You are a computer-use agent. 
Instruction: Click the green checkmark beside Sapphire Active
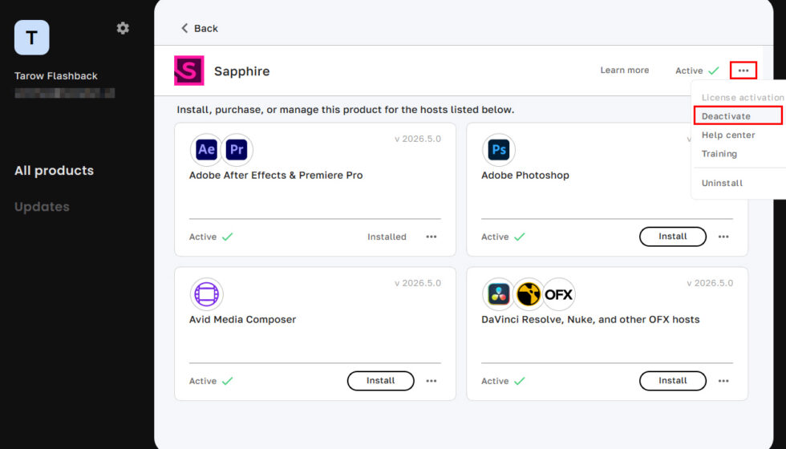click(714, 71)
